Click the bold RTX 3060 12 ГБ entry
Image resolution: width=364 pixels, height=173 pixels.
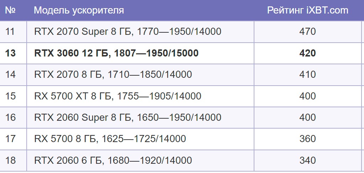[116, 53]
